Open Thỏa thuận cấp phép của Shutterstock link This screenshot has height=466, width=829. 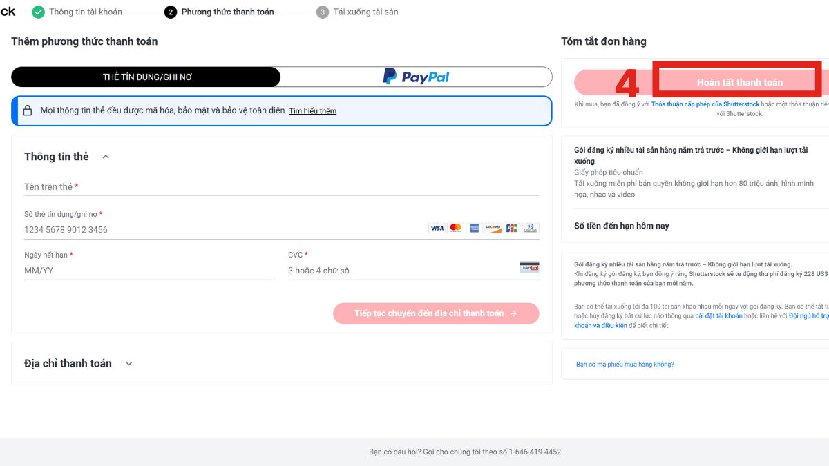point(705,104)
